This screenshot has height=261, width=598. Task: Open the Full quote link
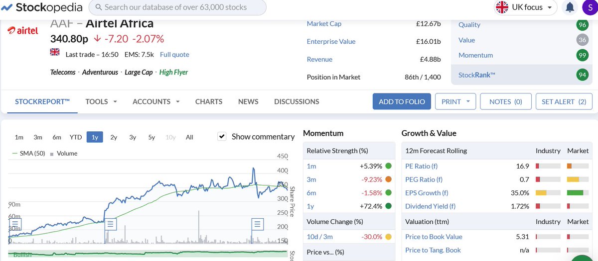tap(174, 55)
